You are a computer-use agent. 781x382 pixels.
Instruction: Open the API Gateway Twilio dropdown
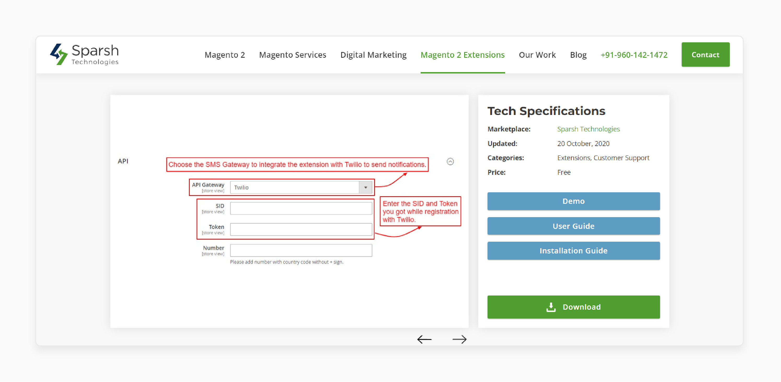[301, 187]
